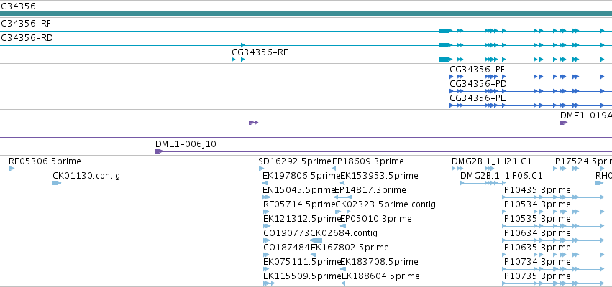Image resolution: width=612 pixels, height=287 pixels.
Task: Click the EK188604.5prime label
Action: pyautogui.click(x=380, y=276)
